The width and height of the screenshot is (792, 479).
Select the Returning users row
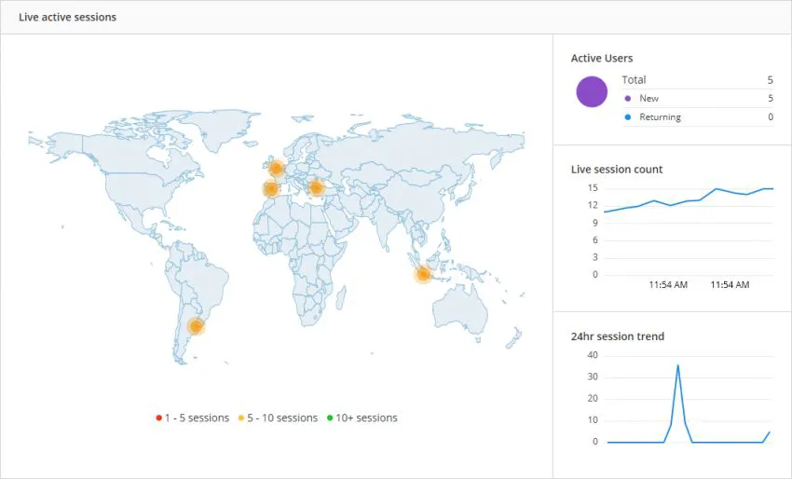698,117
